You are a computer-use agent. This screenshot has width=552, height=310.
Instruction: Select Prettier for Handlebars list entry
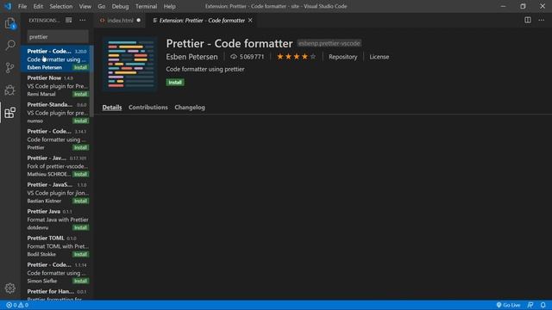[x=55, y=294]
